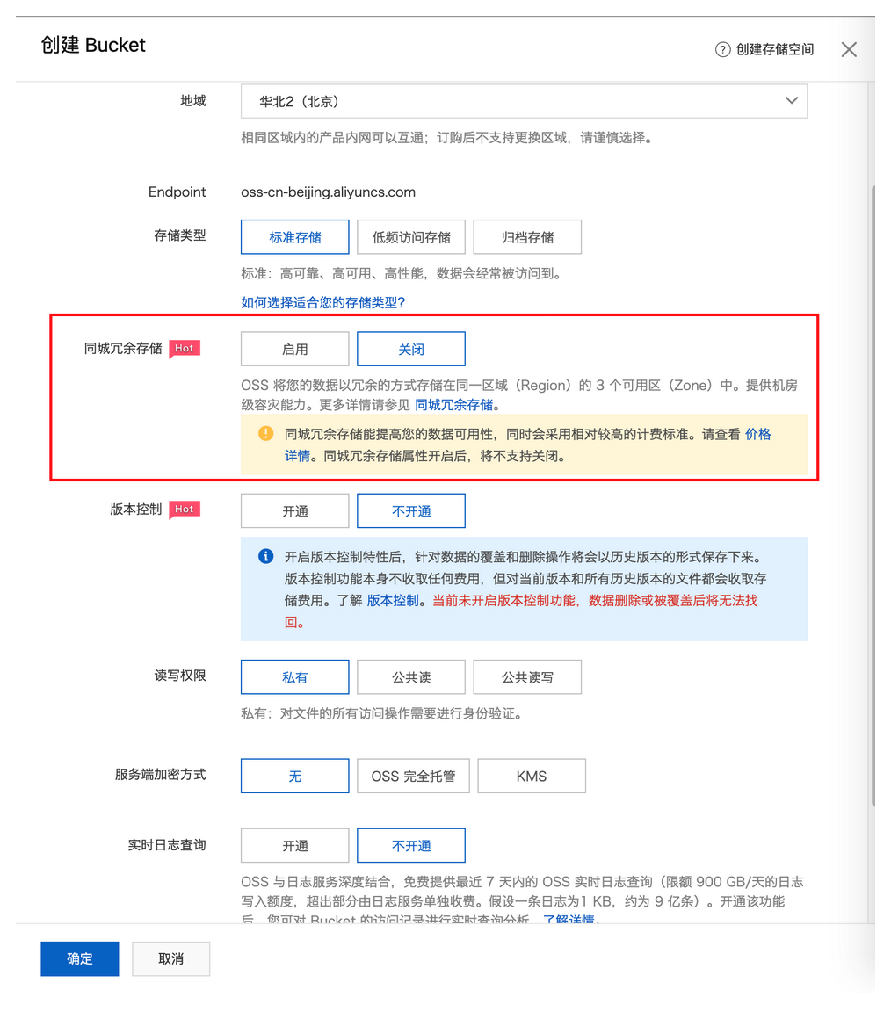Set 读写权限 to 公共读写
This screenshot has height=1012, width=891.
(527, 677)
